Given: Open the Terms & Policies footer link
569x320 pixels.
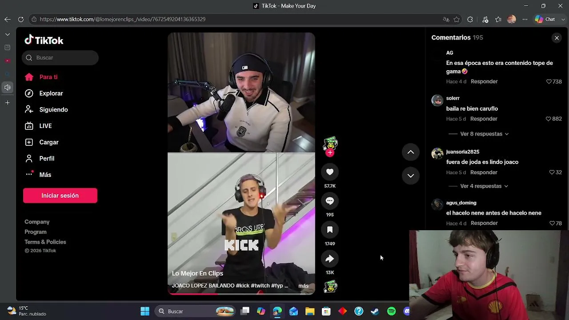Looking at the screenshot, I should coord(45,242).
